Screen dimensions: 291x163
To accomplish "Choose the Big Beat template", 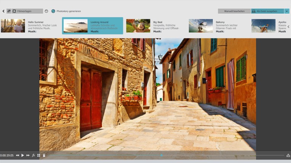I will [138, 26].
